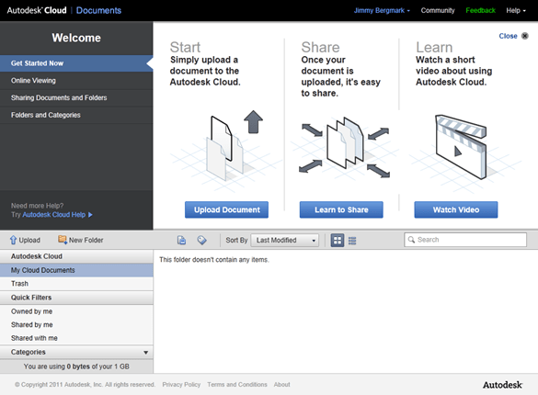
Task: Click the Search input field
Action: pos(465,240)
